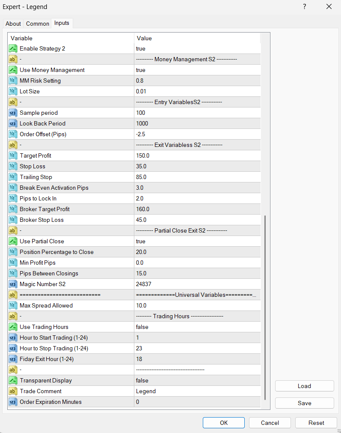
Task: Click the Use Money Management boolean icon
Action: coord(13,70)
